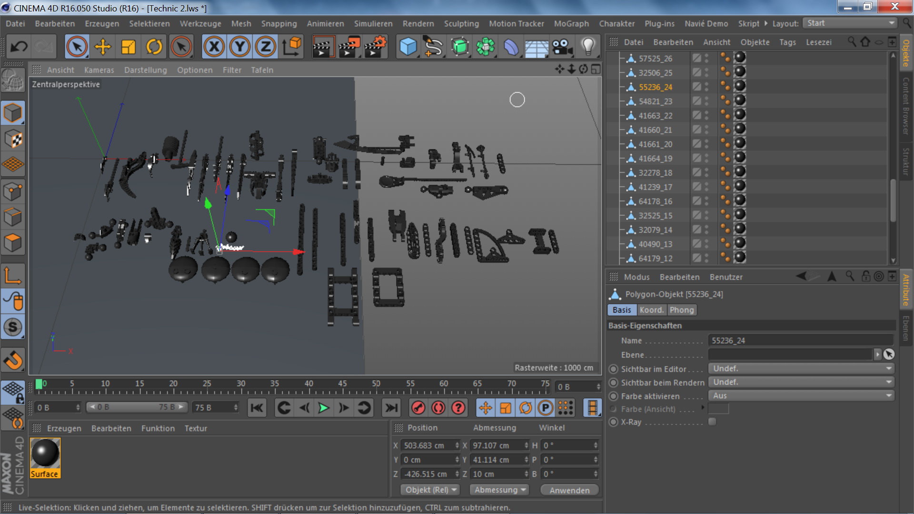The image size is (914, 514).
Task: Open the MoGraph menu
Action: [x=571, y=23]
